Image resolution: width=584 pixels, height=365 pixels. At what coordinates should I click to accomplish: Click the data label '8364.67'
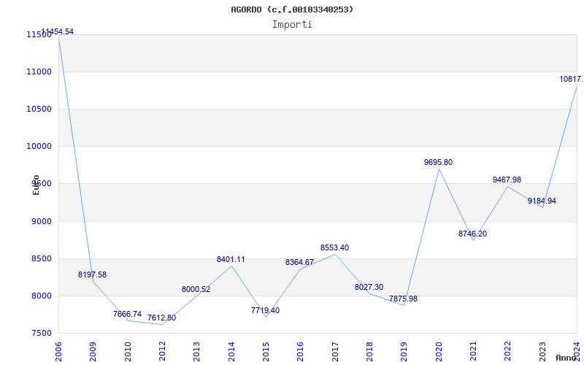pyautogui.click(x=300, y=263)
